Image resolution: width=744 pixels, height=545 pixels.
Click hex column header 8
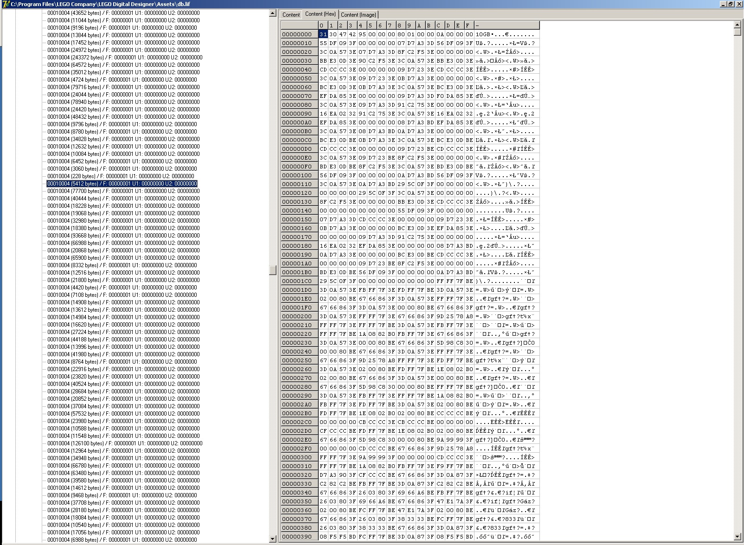[x=401, y=26]
